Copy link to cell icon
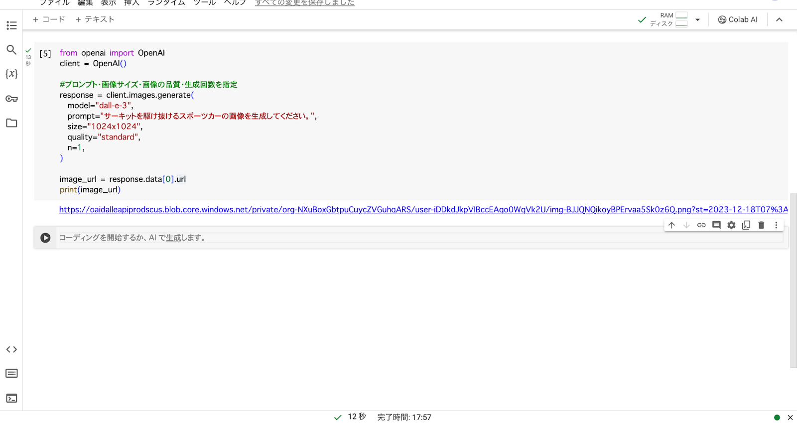 point(701,225)
